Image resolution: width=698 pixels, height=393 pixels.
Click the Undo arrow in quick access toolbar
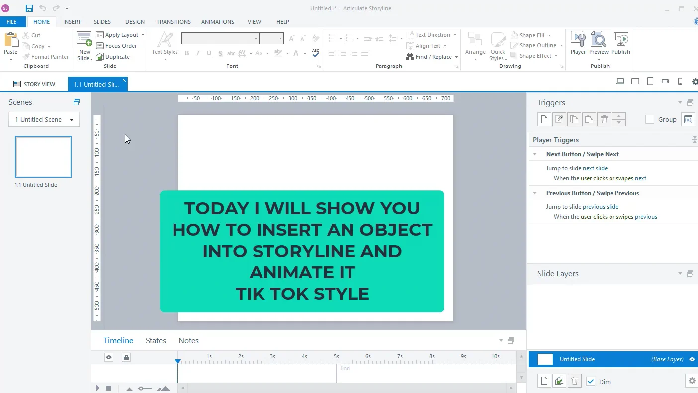pos(43,8)
